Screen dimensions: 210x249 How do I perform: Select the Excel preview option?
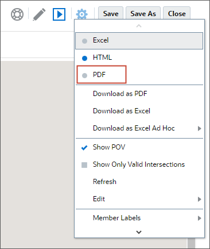139,41
